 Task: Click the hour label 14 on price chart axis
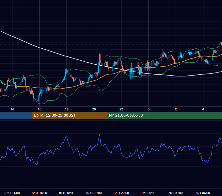click(12, 109)
